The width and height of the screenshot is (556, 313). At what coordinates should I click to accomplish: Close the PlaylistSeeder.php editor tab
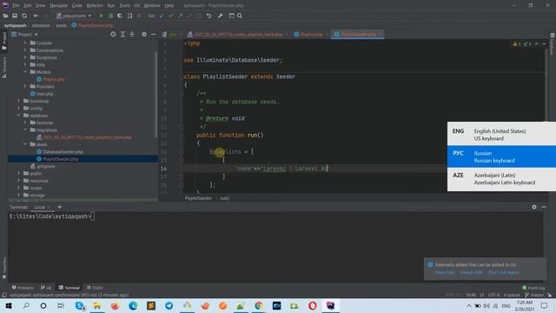[x=381, y=35]
